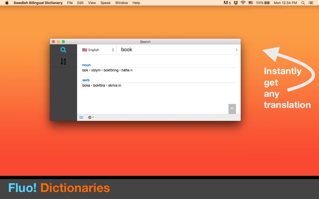Click the translation "volym"
The width and height of the screenshot is (319, 199).
click(x=96, y=70)
